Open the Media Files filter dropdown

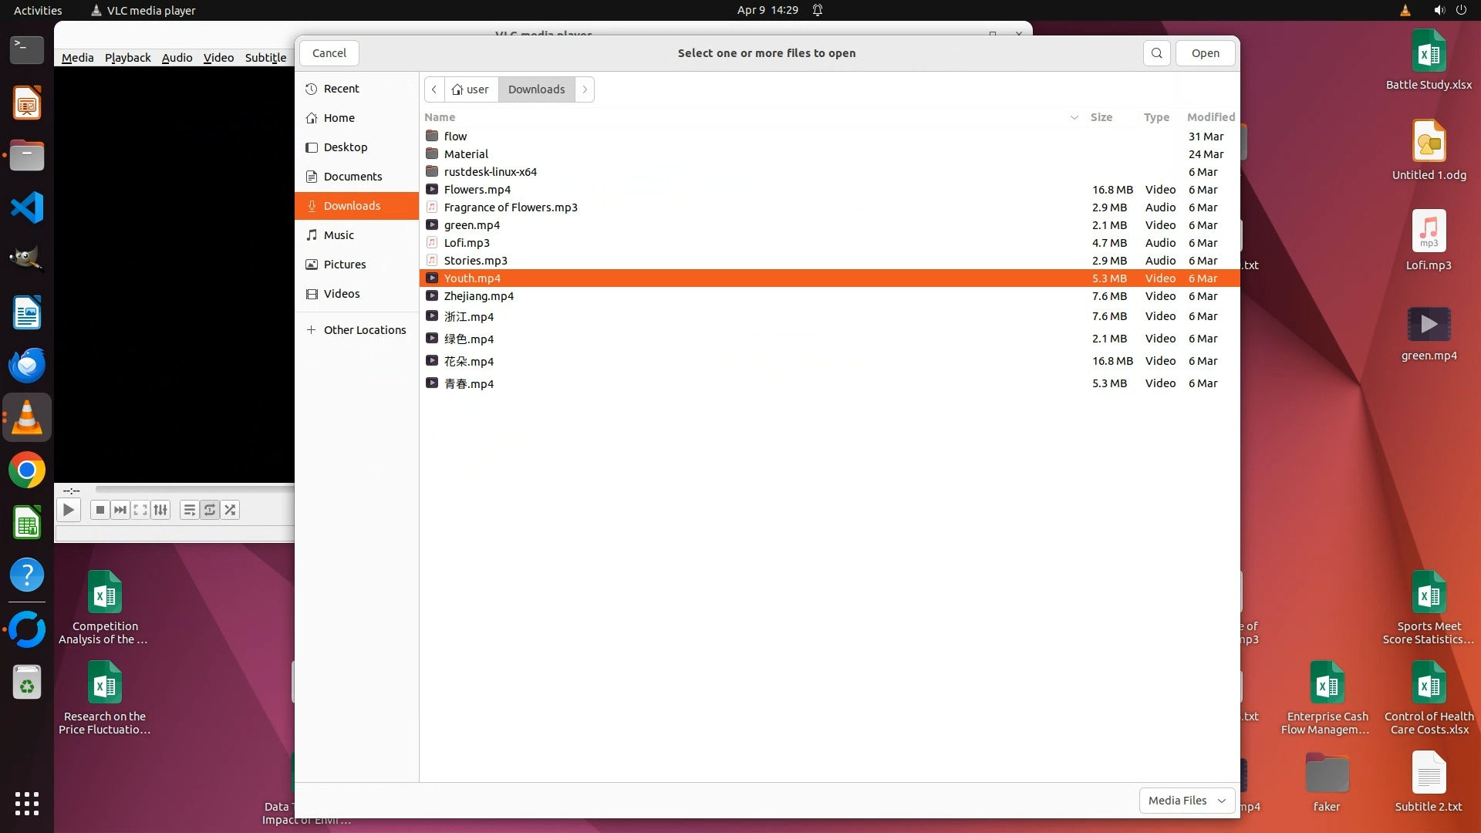click(x=1186, y=801)
